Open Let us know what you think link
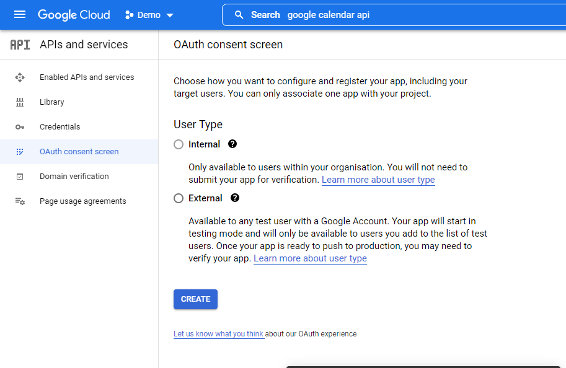566x368 pixels. 218,334
